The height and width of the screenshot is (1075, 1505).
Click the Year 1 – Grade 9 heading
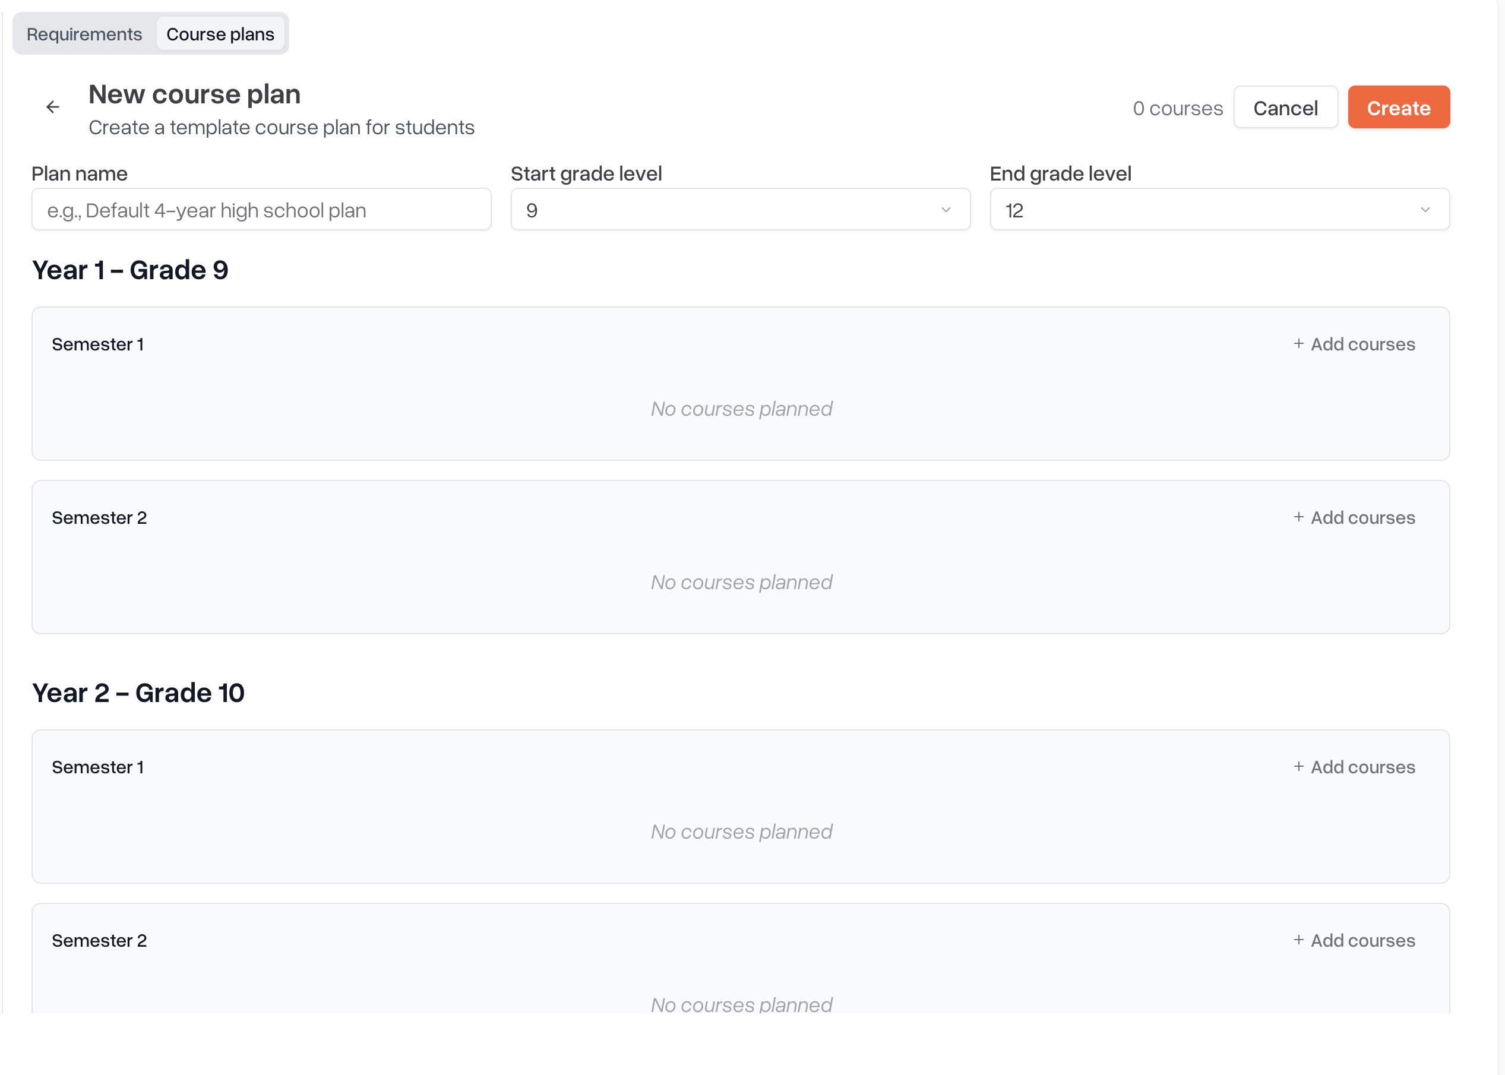click(x=131, y=270)
